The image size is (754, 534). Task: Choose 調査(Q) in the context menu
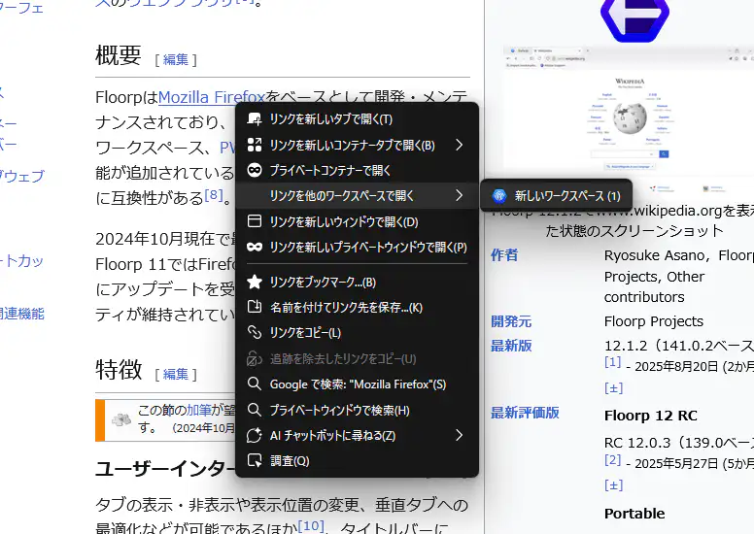tap(357, 461)
